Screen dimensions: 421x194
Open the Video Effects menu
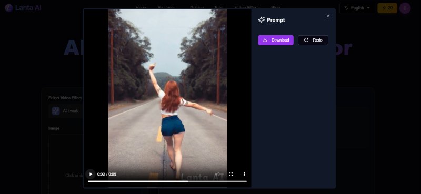tap(247, 8)
